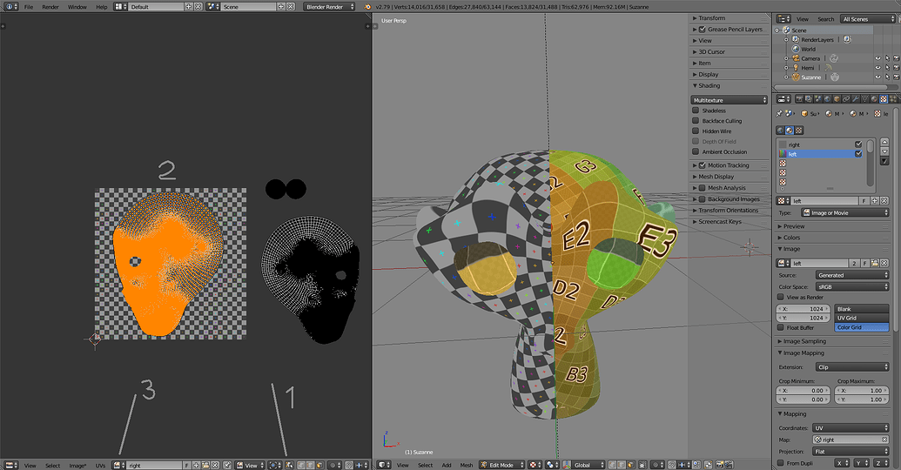Unlink image 'left' in the Image panel
The image size is (901, 470).
[884, 263]
